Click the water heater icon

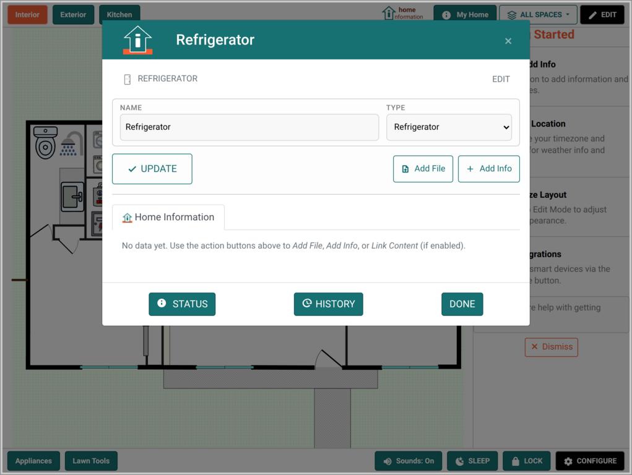(x=98, y=194)
